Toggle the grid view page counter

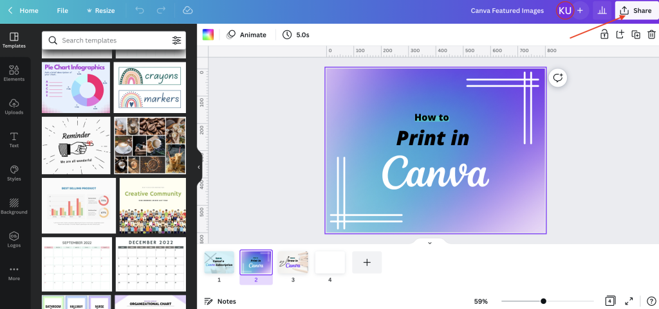tap(610, 301)
